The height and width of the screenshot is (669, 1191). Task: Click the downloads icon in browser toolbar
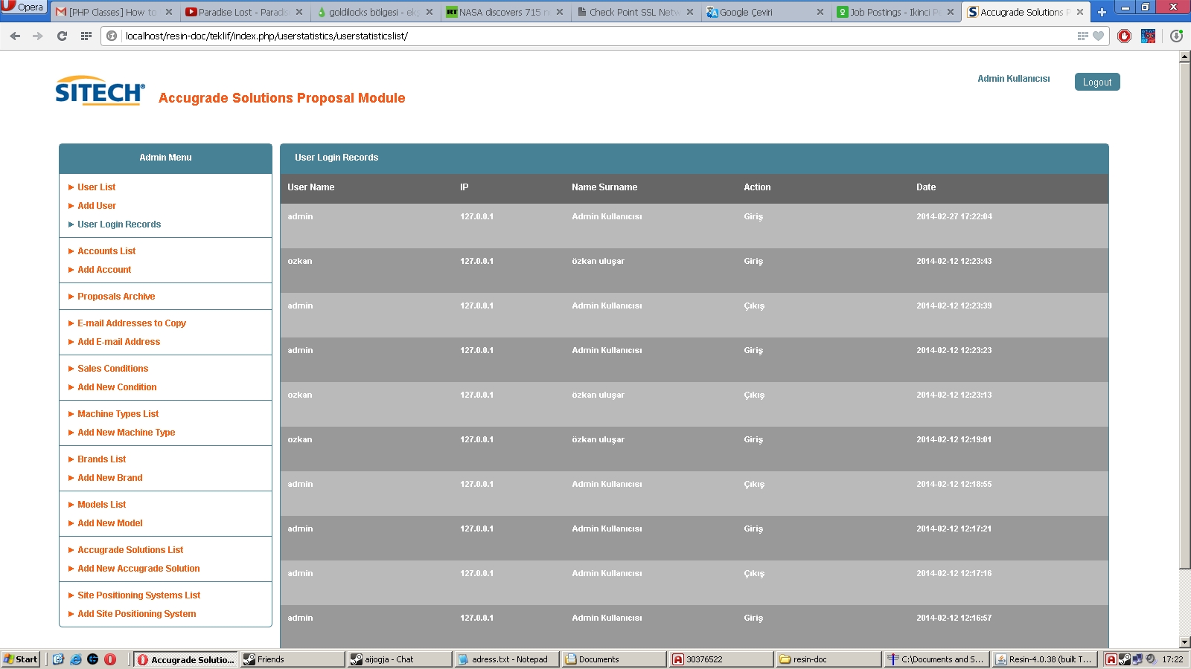[1176, 36]
